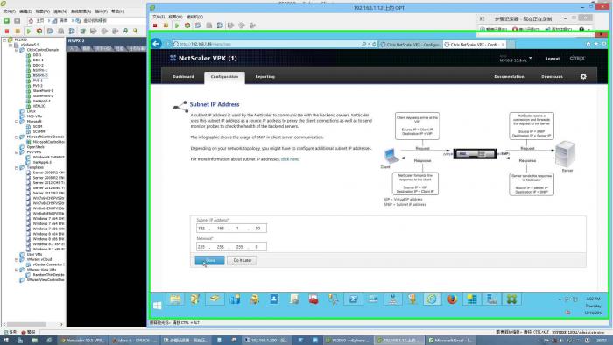Open the red toolbox icon in VM taskbar

[x=314, y=299]
